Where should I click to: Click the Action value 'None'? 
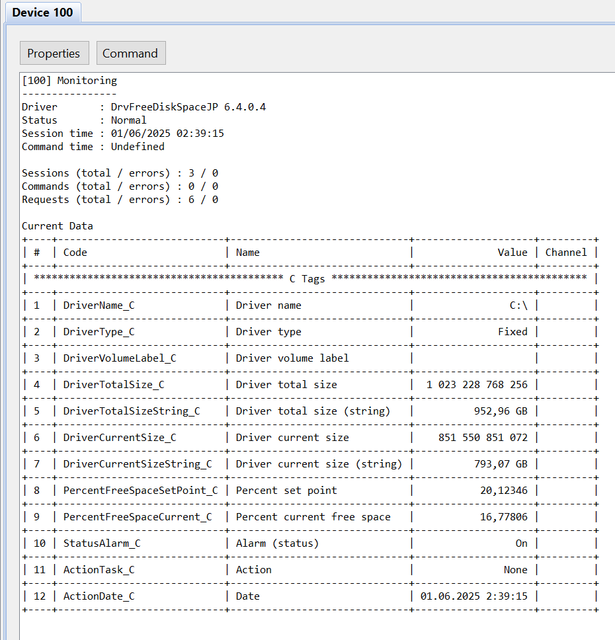pos(515,570)
